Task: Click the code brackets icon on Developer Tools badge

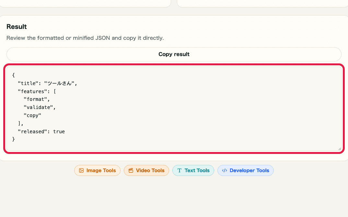Action: [x=225, y=170]
